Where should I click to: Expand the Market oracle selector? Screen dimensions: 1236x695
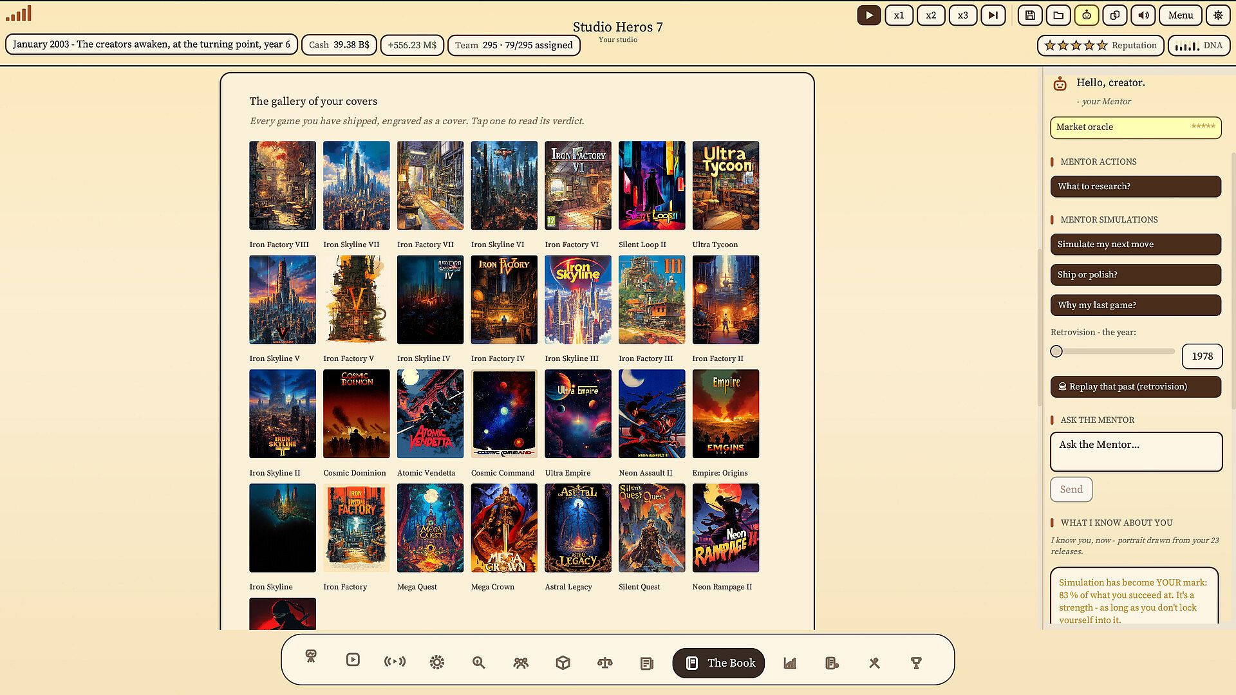[x=1136, y=127]
